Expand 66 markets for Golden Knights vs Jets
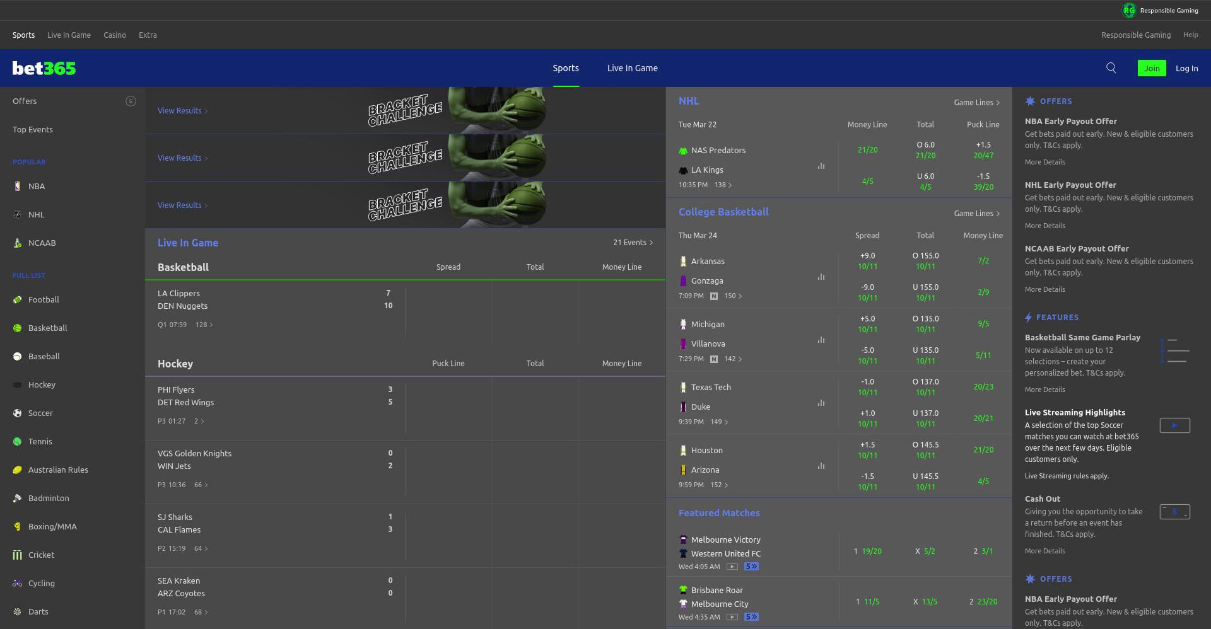Image resolution: width=1211 pixels, height=629 pixels. tap(201, 485)
